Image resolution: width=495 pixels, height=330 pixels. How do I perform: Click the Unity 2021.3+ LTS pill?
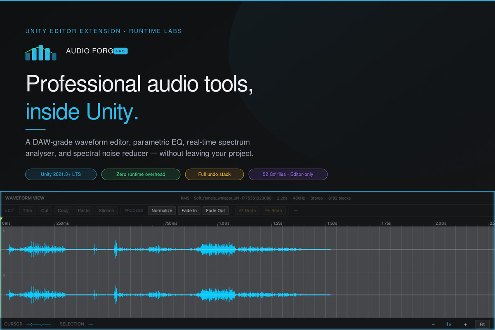(61, 174)
